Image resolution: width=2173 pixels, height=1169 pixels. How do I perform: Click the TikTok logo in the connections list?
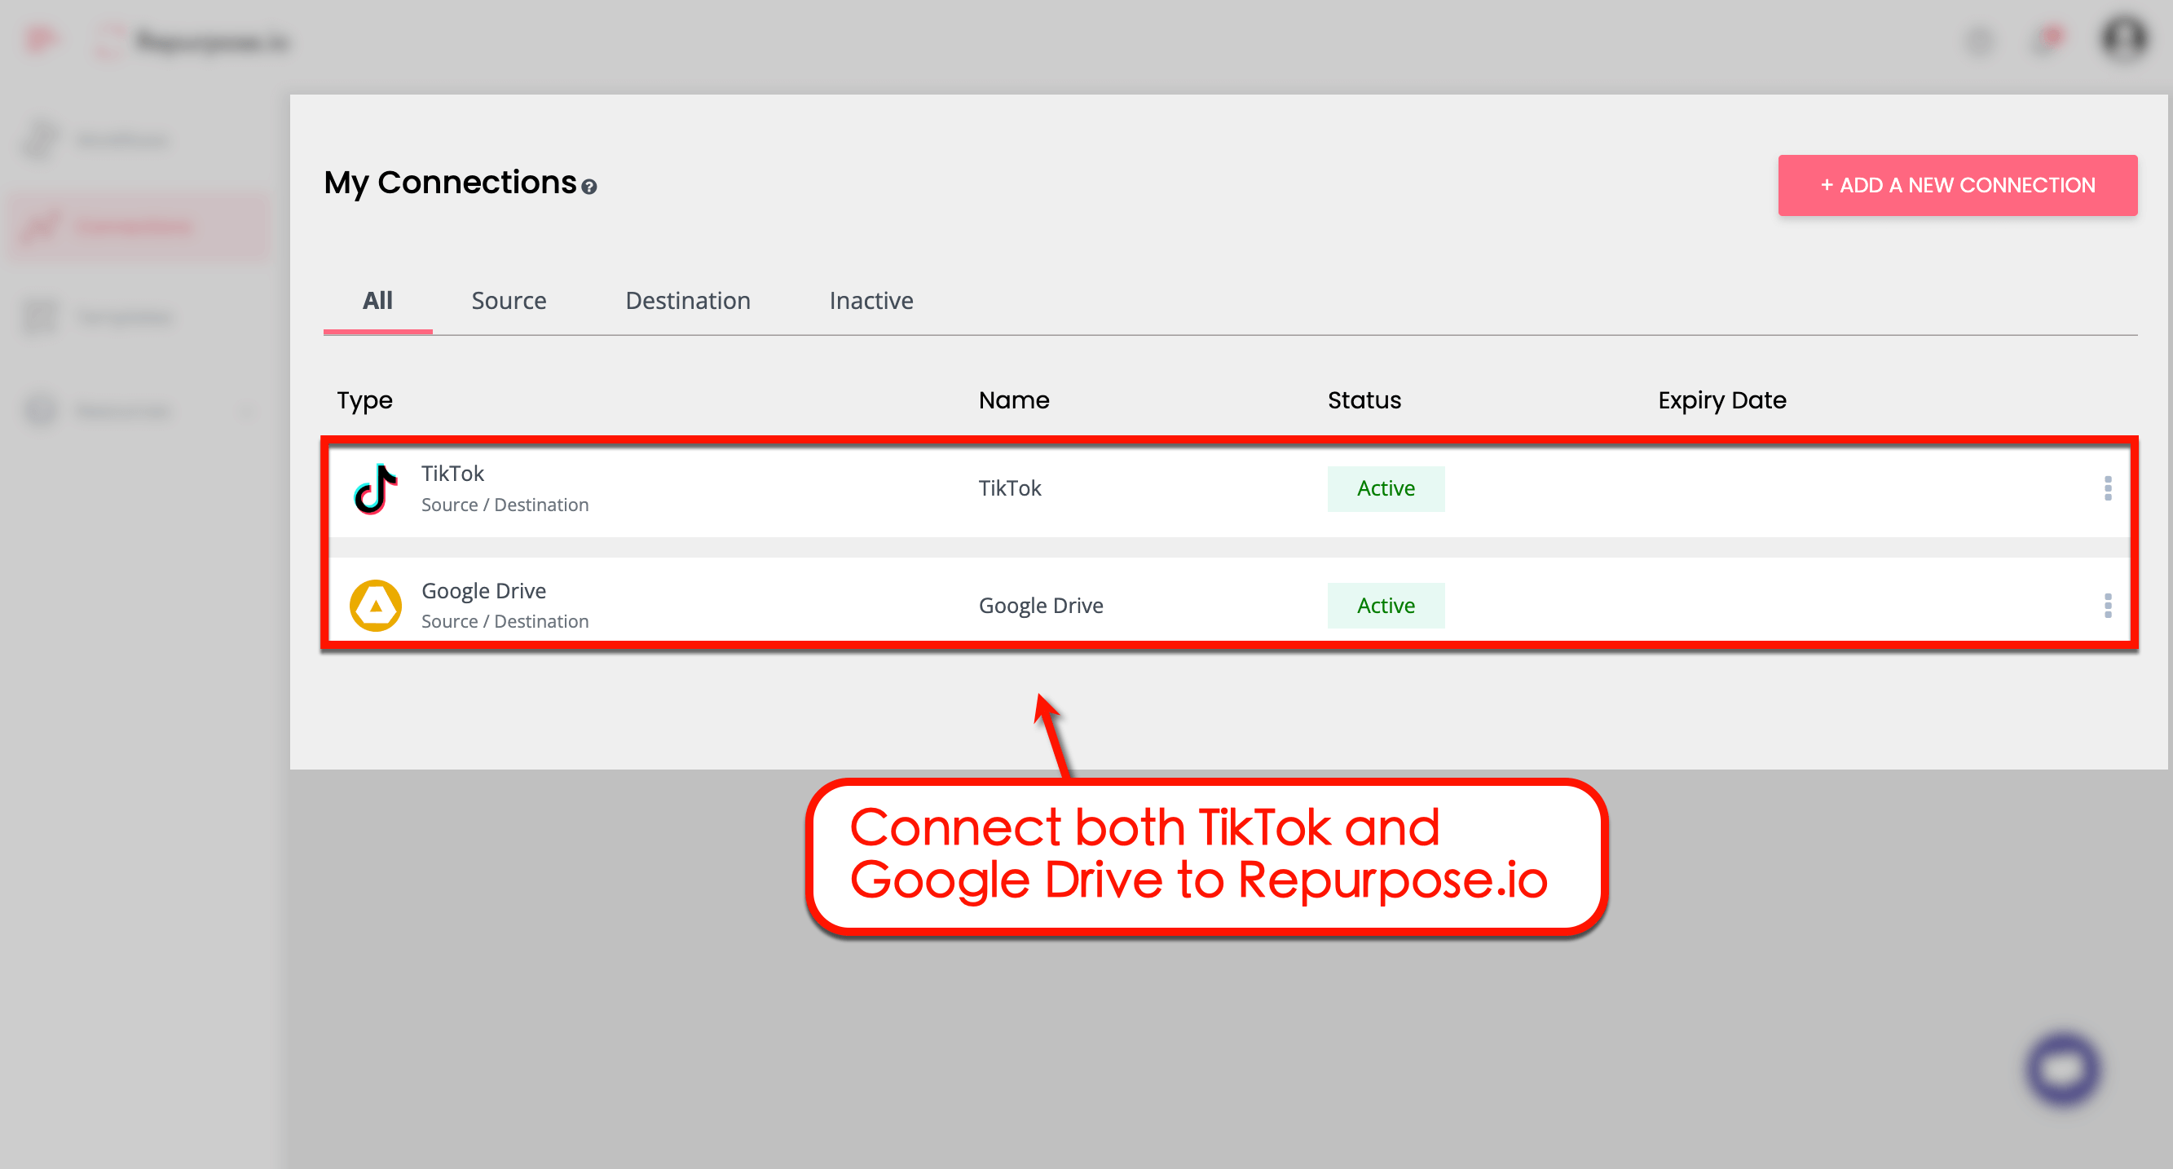coord(376,487)
